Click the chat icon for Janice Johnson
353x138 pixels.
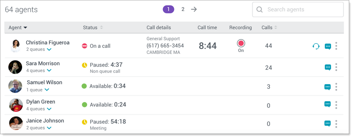coord(327,124)
